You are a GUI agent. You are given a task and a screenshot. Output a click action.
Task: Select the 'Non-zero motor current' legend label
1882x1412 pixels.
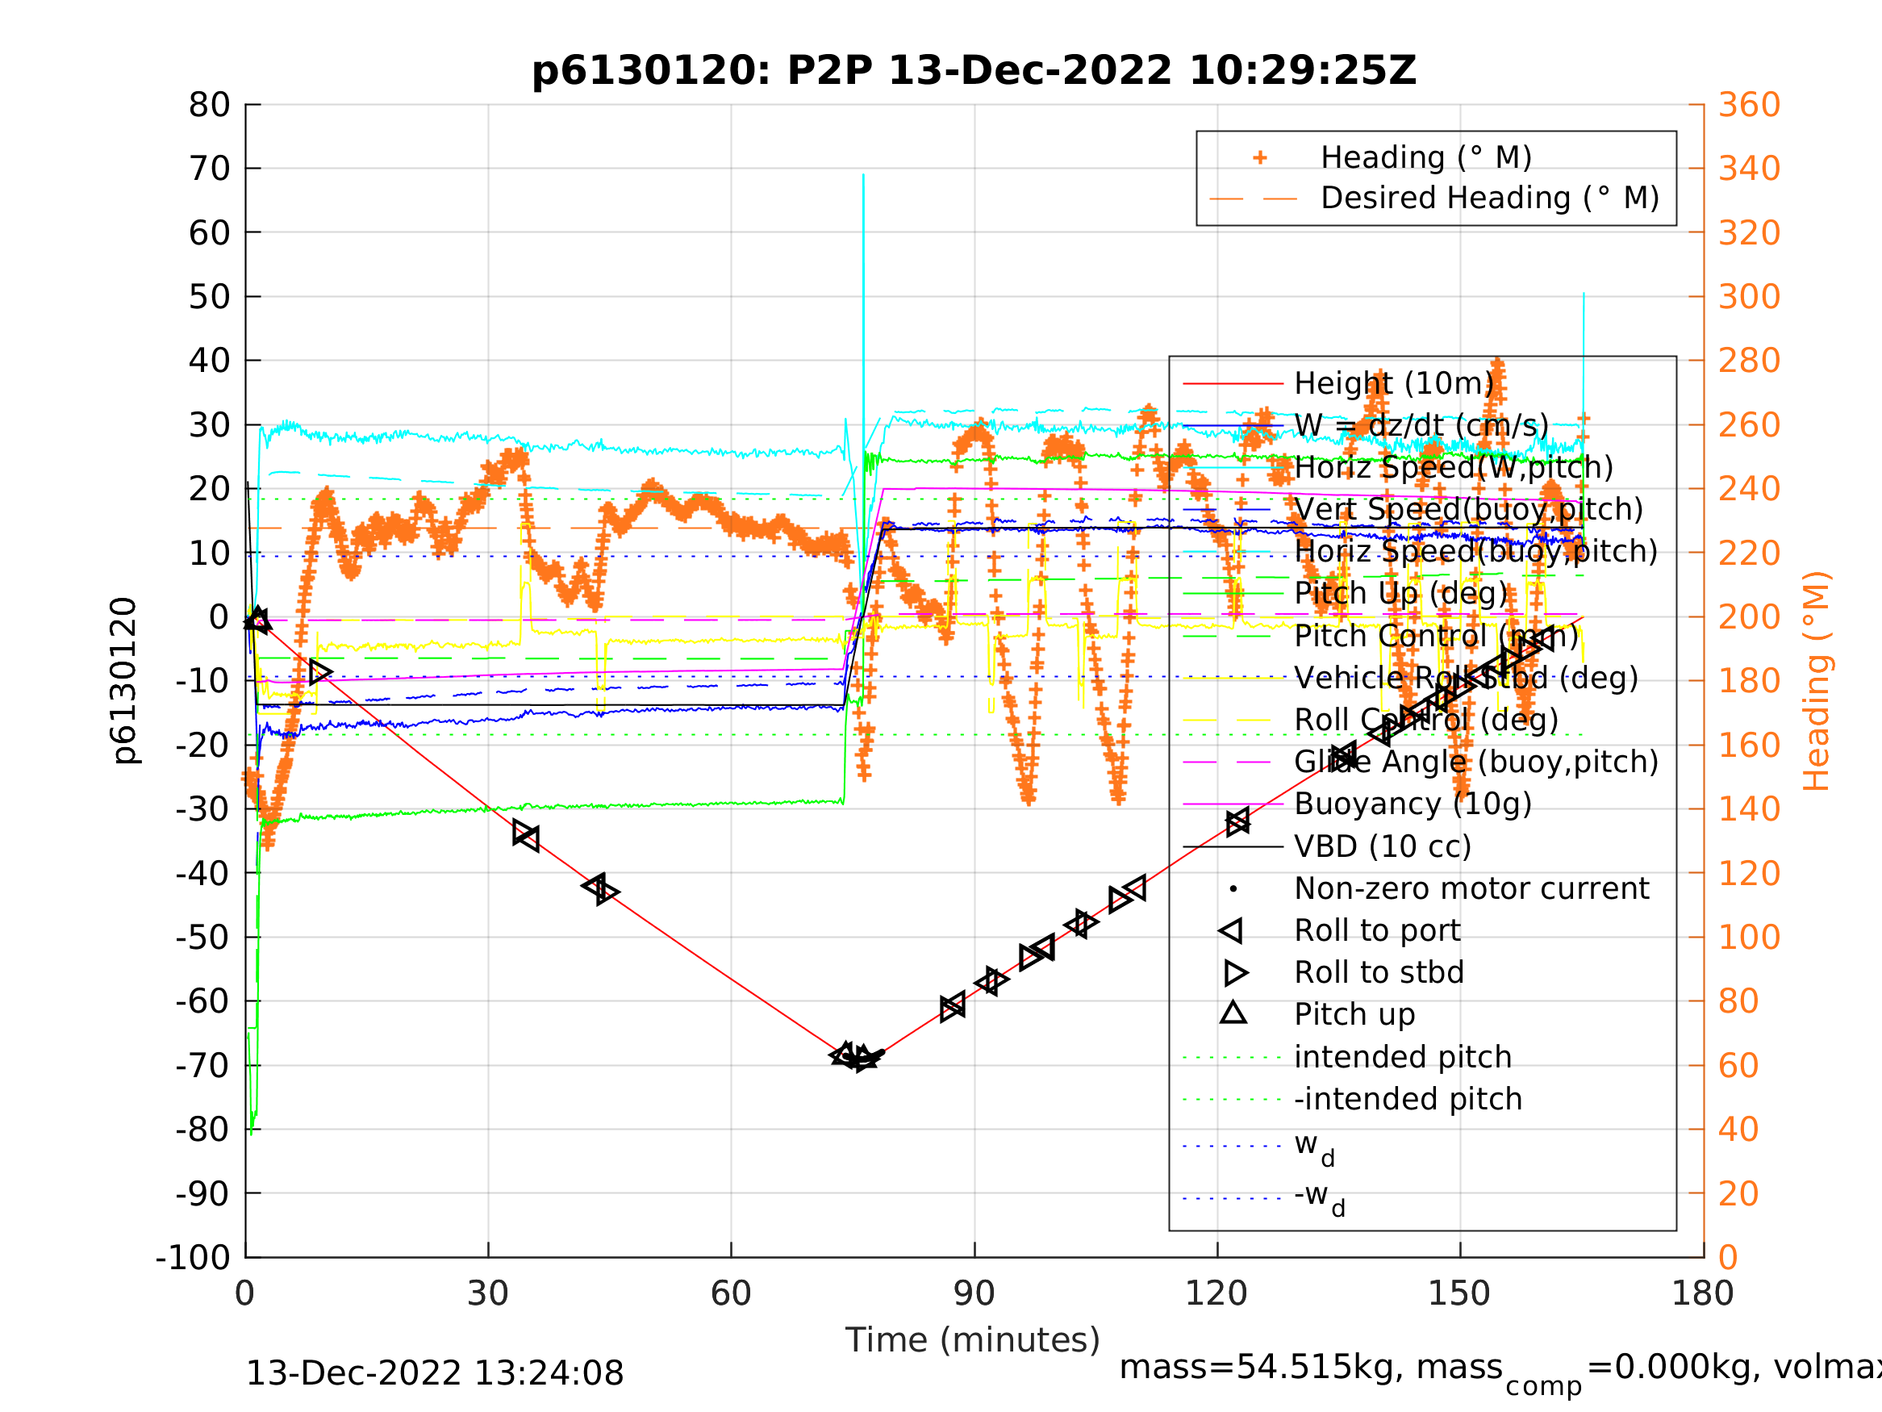(1472, 889)
